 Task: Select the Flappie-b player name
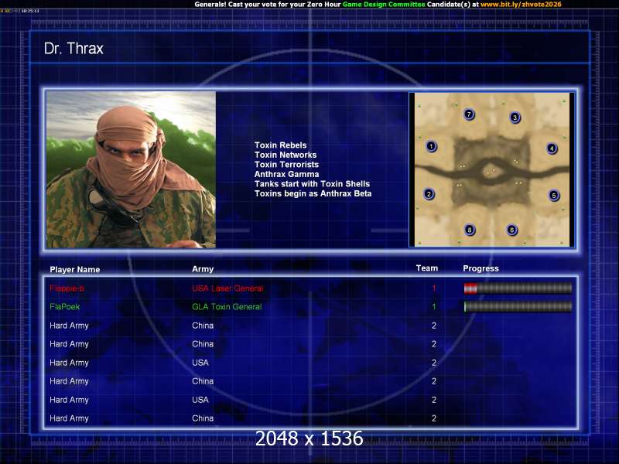coord(67,288)
